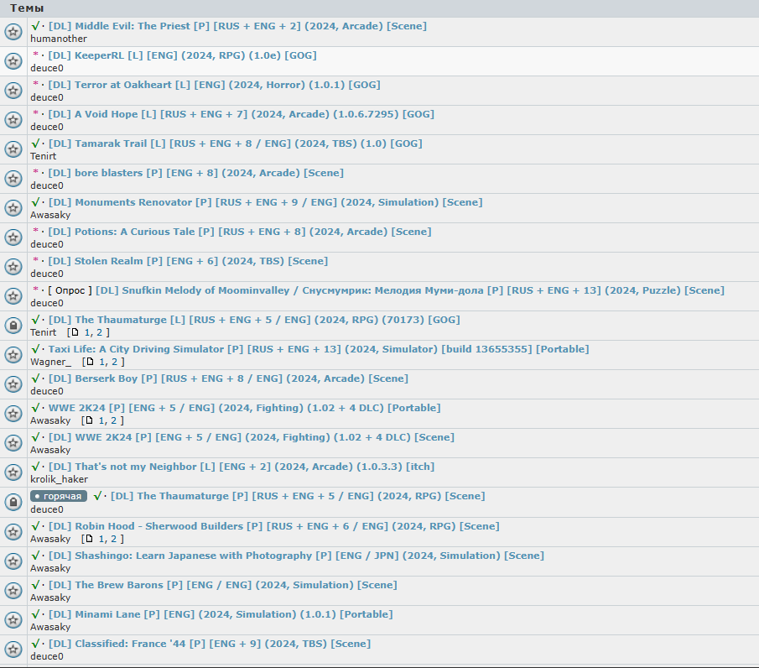Click the горячая badge on The Thaumaturge topic
This screenshot has width=759, height=668.
click(x=59, y=496)
